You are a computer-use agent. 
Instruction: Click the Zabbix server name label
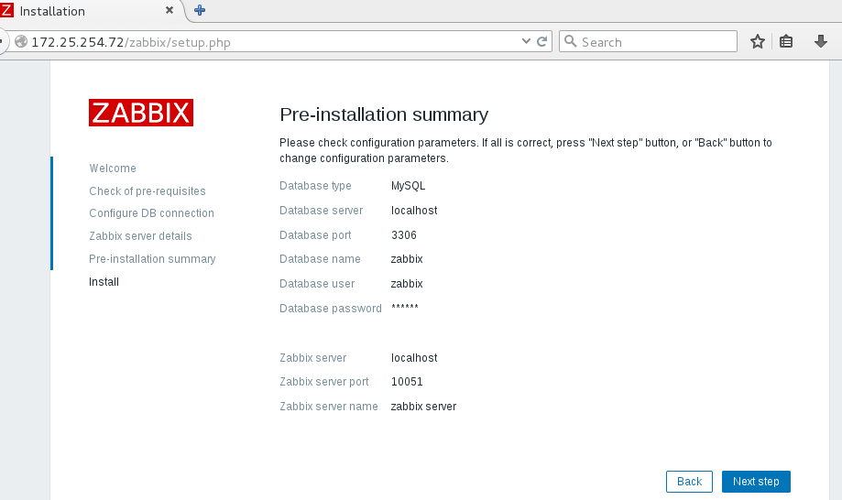point(329,407)
